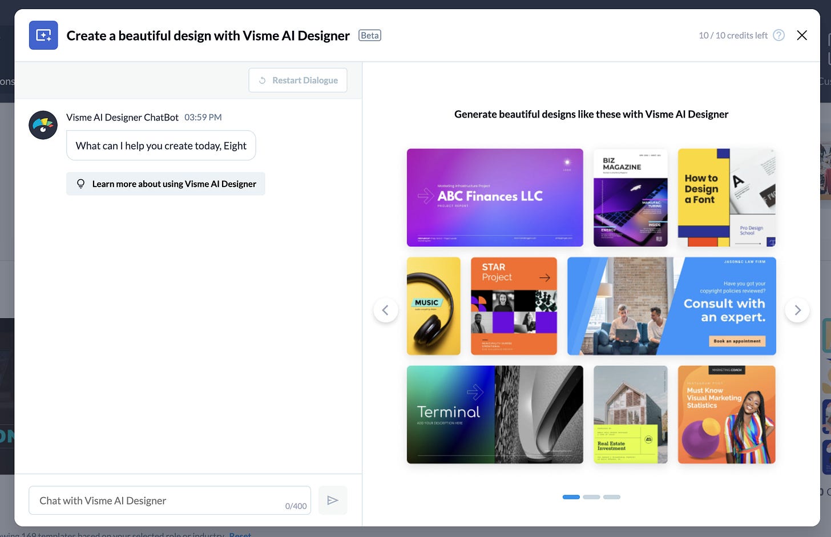Screen dimensions: 831x537
Task: Select the second carousel page indicator
Action: pyautogui.click(x=591, y=497)
